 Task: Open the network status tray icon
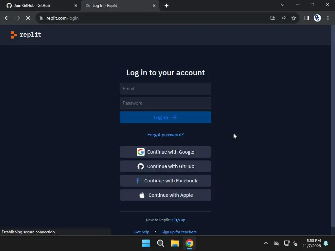point(287,243)
